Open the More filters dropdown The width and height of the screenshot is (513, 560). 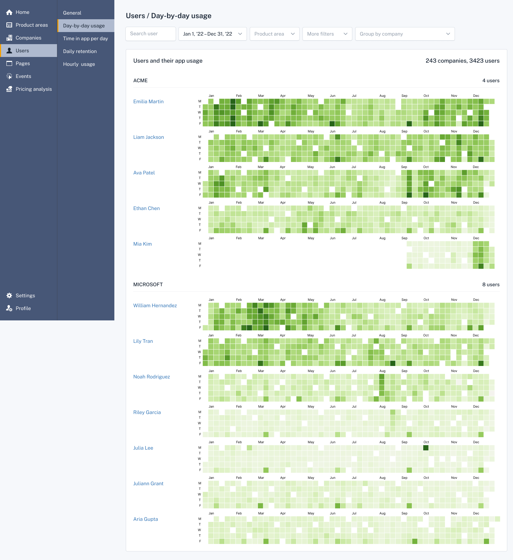[x=327, y=34]
